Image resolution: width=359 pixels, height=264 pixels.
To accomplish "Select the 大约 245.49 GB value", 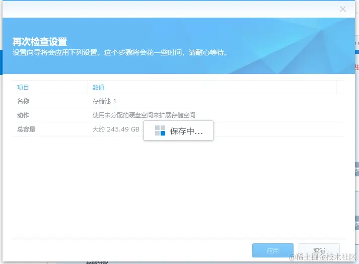I will 116,129.
